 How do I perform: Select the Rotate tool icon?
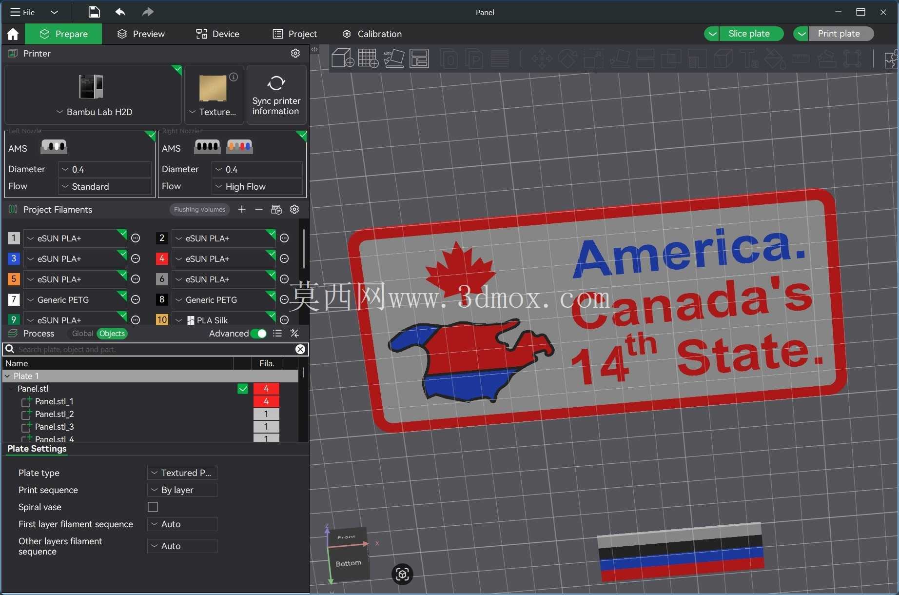[567, 59]
